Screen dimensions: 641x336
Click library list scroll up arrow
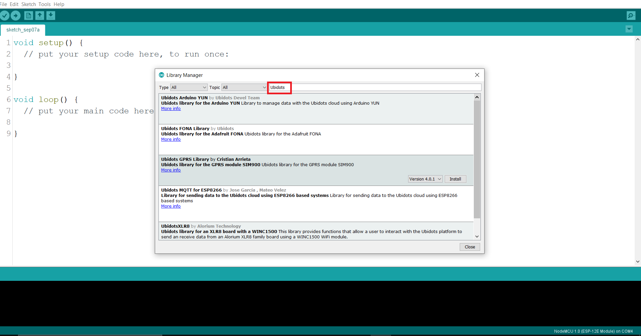pos(477,97)
